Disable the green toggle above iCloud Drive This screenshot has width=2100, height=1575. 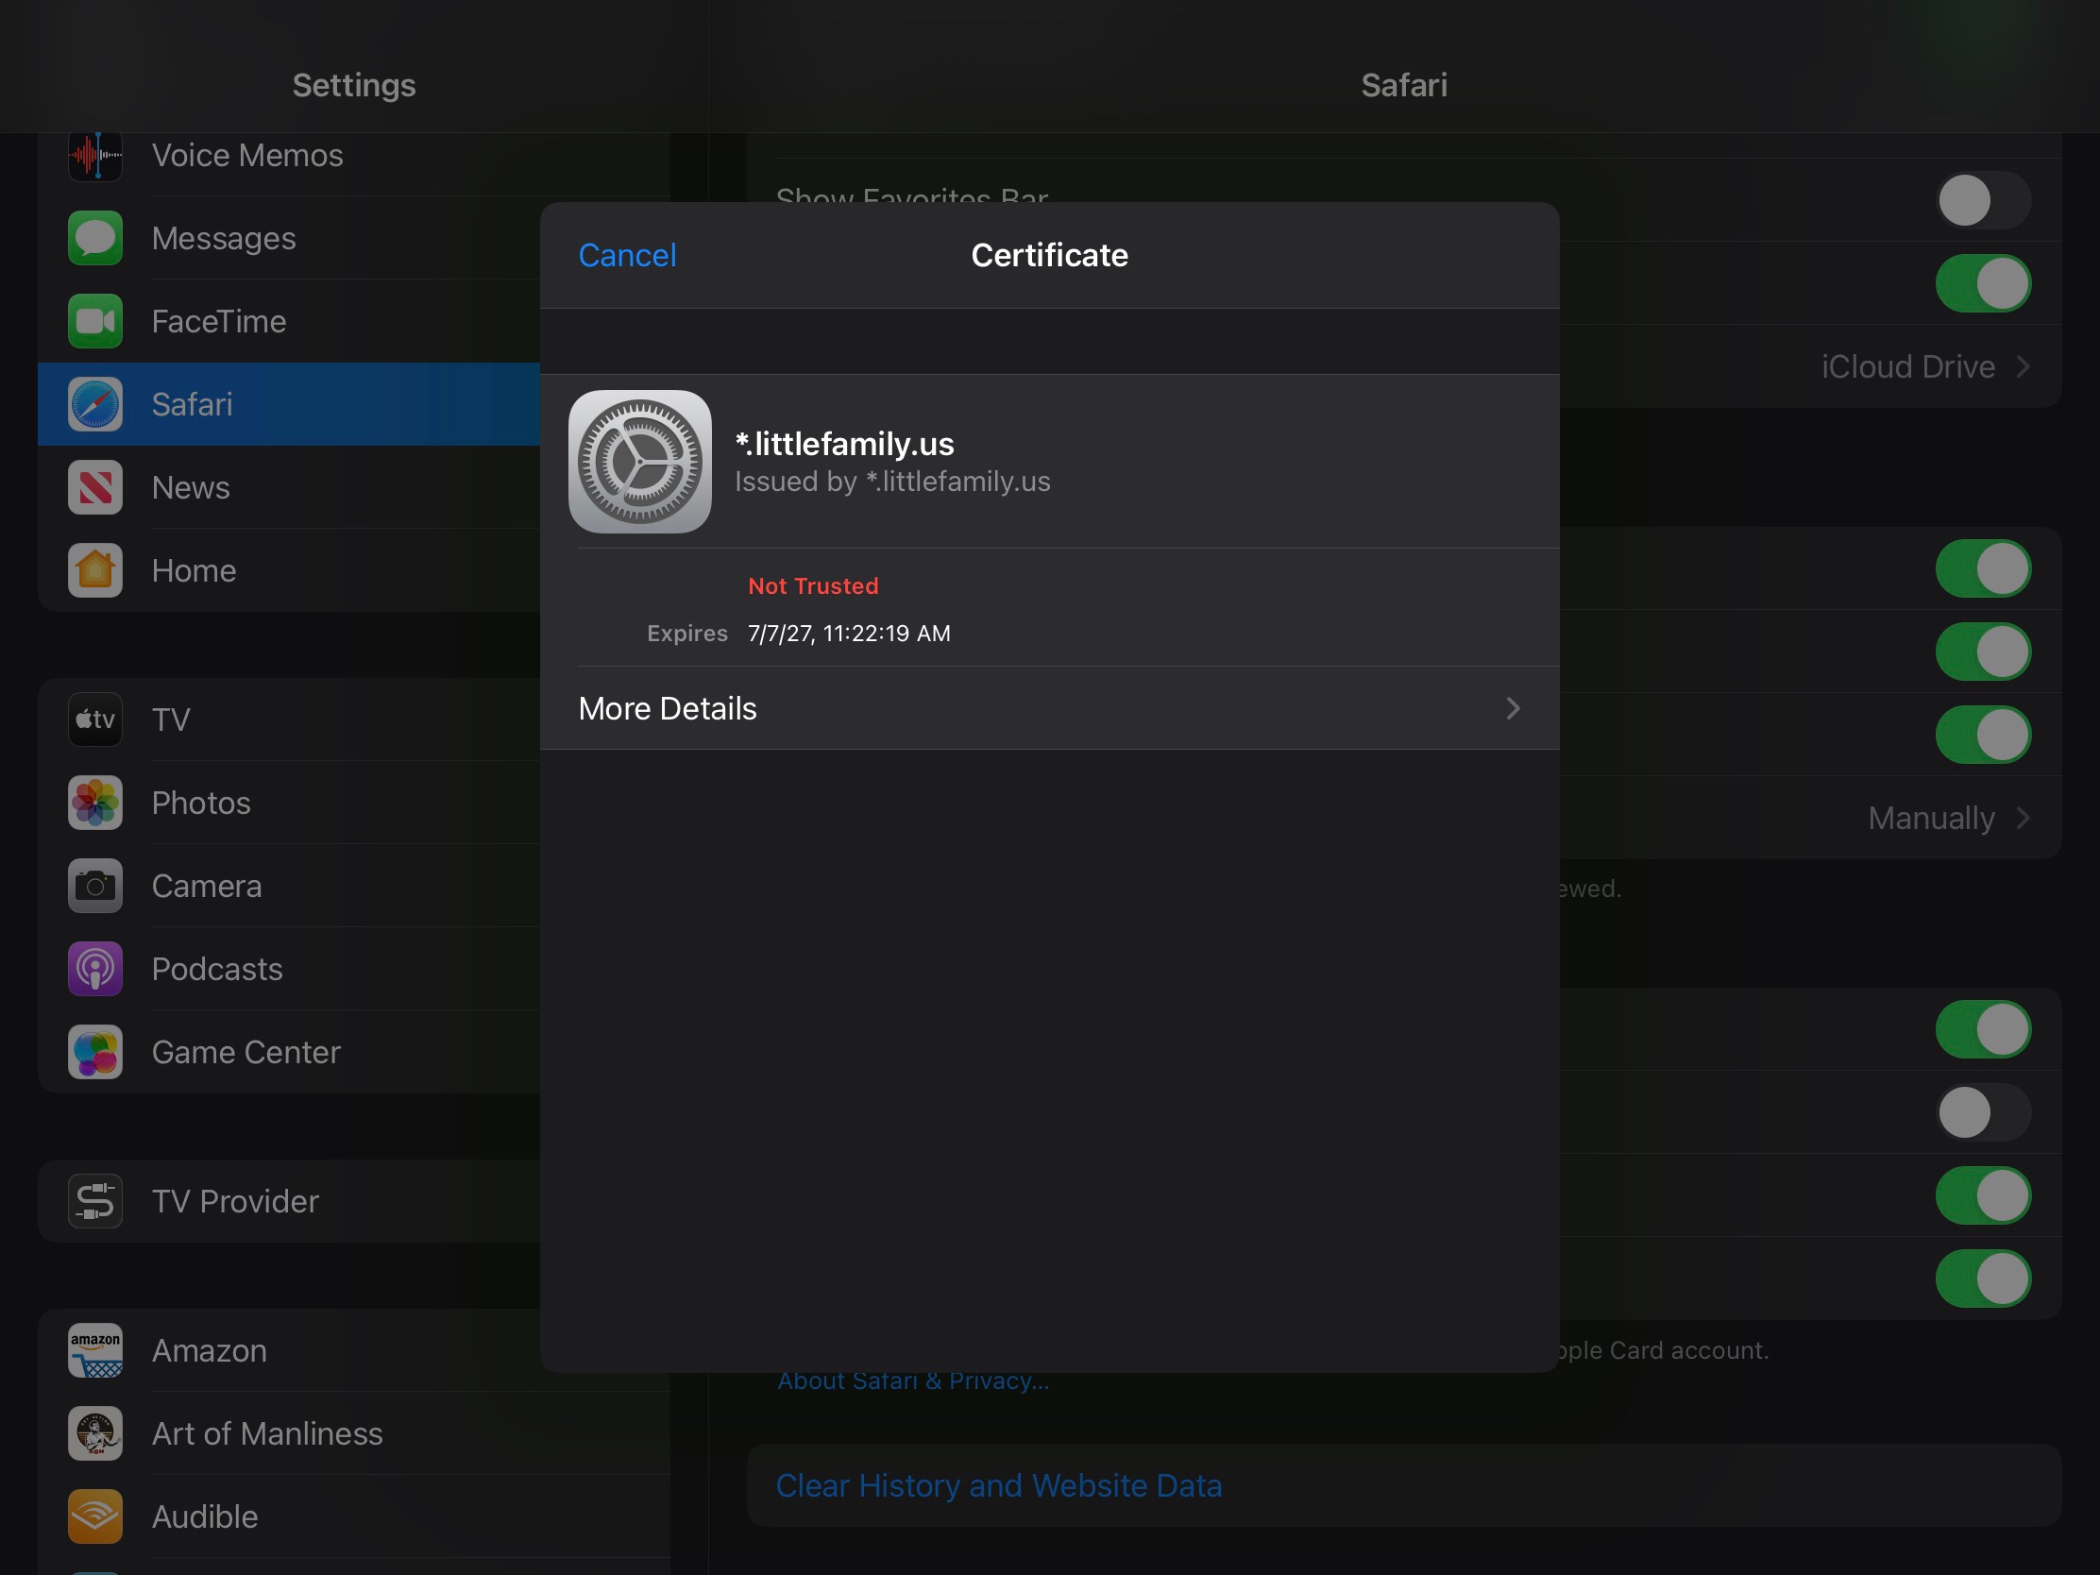pos(1982,283)
